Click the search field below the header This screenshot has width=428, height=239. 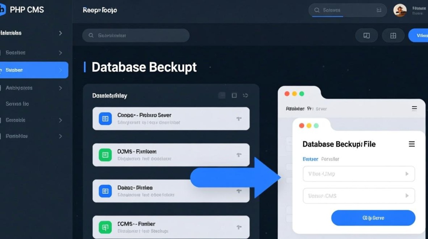pyautogui.click(x=136, y=36)
